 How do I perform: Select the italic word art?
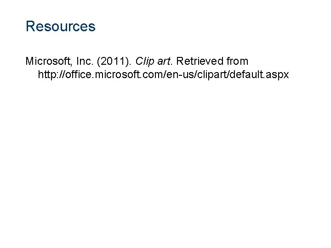point(164,62)
